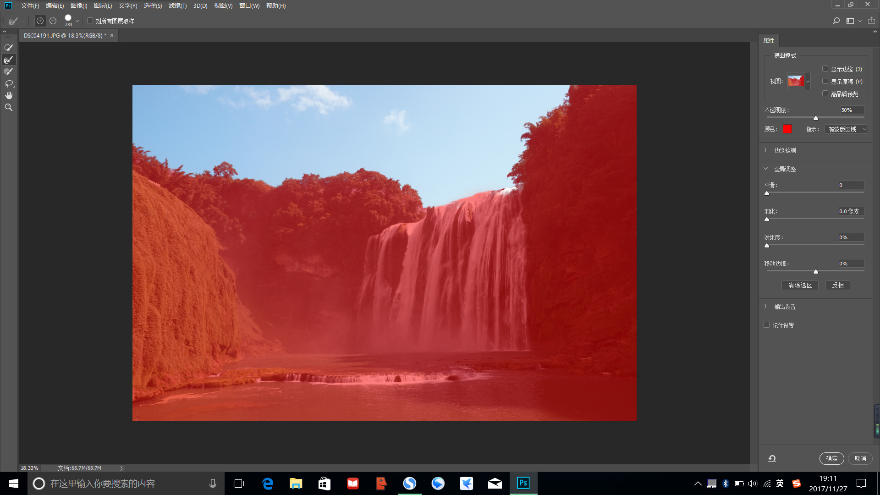Image resolution: width=880 pixels, height=495 pixels.
Task: Select the Quick Selection tool
Action: click(x=9, y=48)
